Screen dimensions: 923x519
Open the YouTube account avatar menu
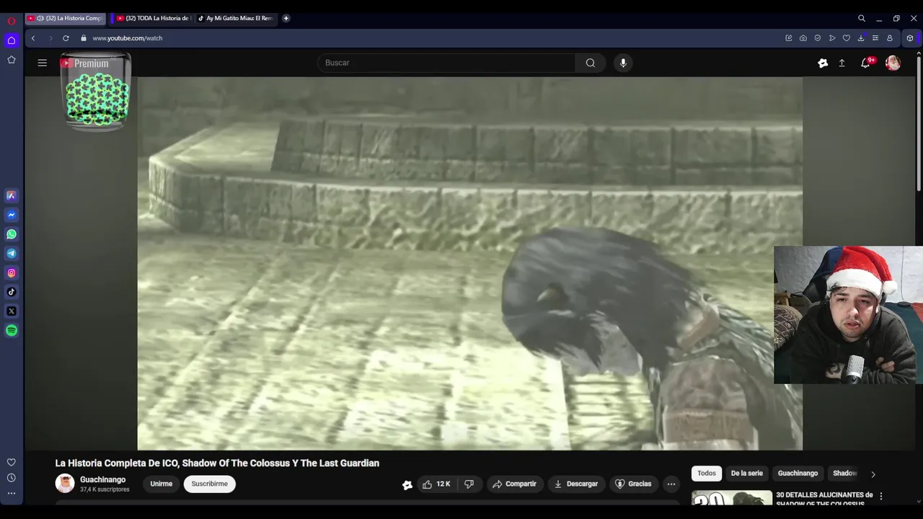click(893, 63)
